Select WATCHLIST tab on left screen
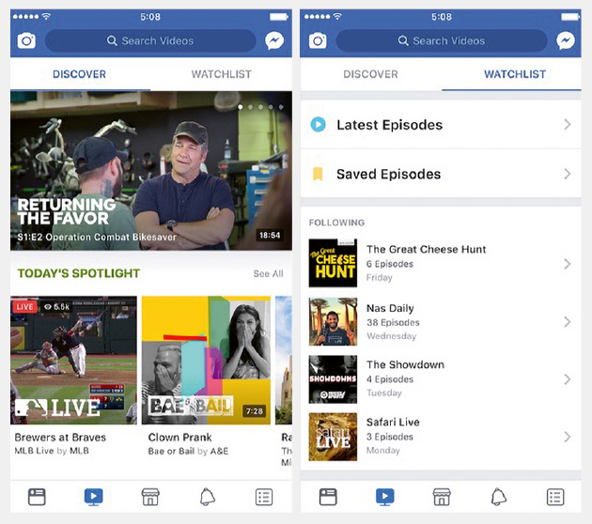The height and width of the screenshot is (524, 592). [221, 74]
